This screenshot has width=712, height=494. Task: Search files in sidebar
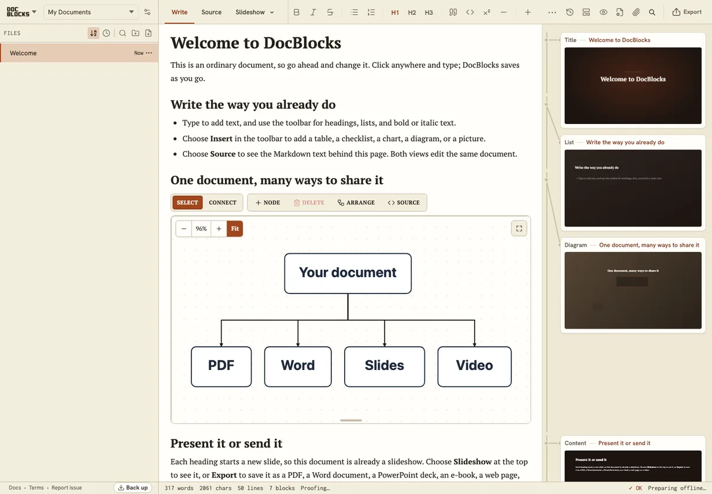pyautogui.click(x=122, y=33)
